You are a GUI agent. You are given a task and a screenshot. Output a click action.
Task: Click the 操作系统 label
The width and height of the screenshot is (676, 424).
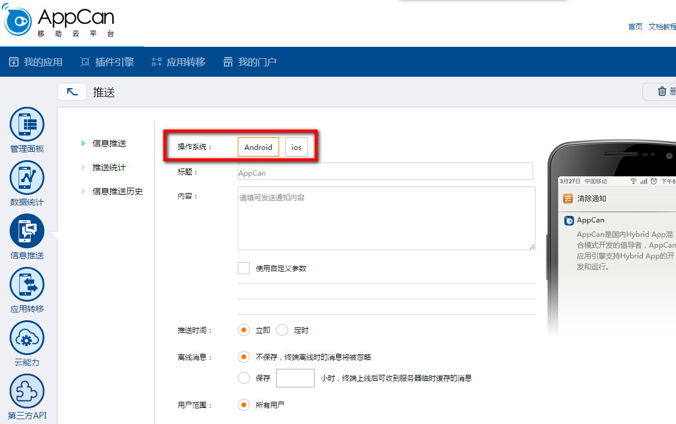click(195, 147)
